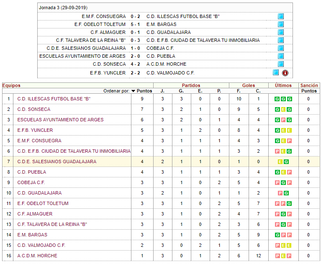321x264 pixels.
Task: Click the Sanción column heading
Action: click(309, 85)
